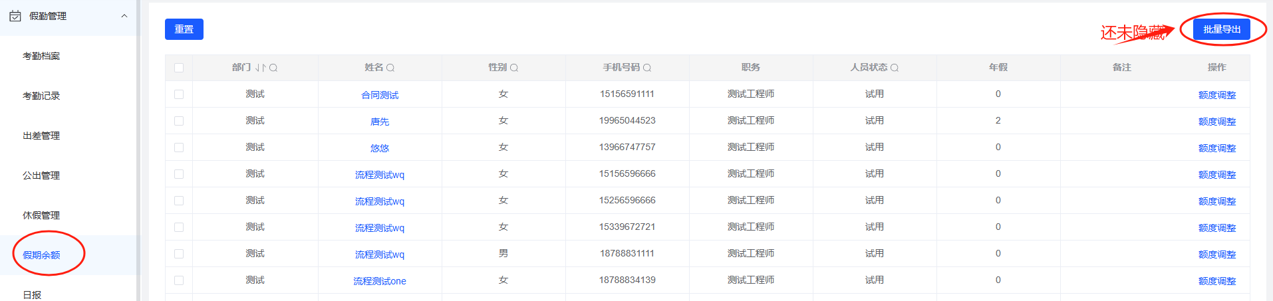Viewport: 1273px width, 301px height.
Task: Click the 批量导出 button
Action: pos(1222,29)
